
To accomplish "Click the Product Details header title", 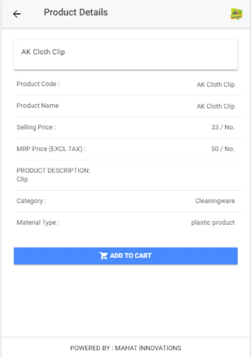I will point(76,12).
